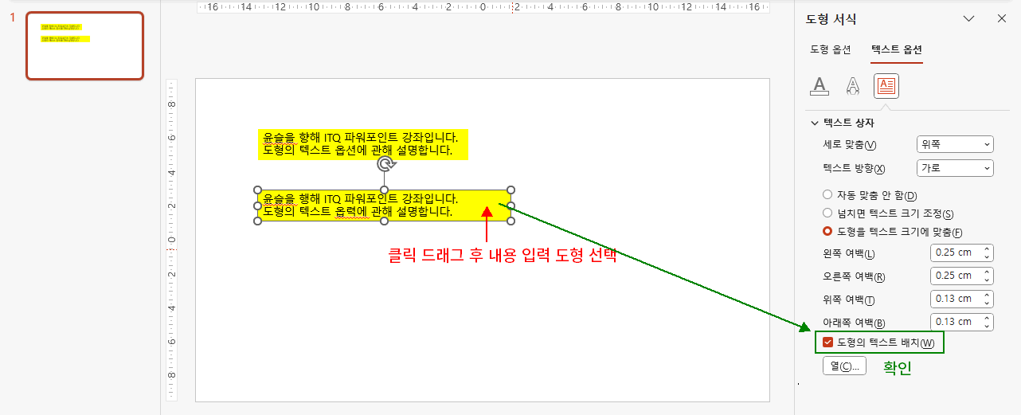The width and height of the screenshot is (1021, 415).
Task: Close the 도형 서식 pane
Action: click(1002, 18)
